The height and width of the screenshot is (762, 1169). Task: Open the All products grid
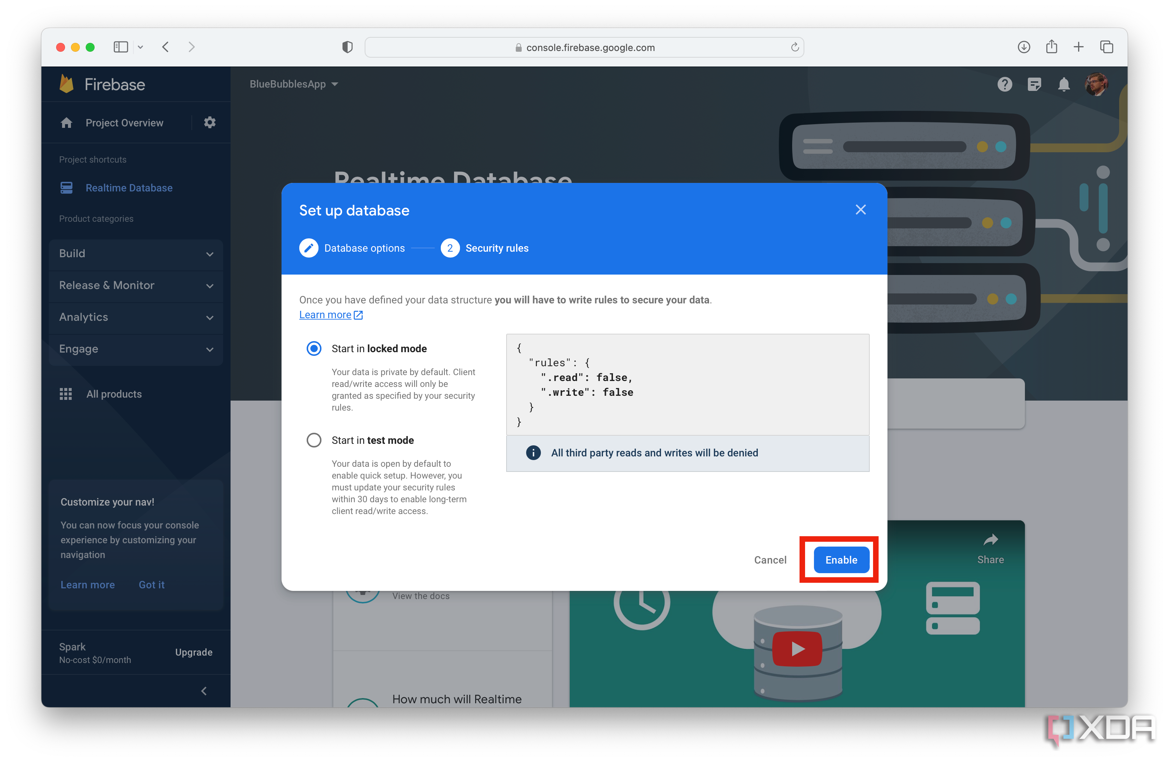(113, 394)
